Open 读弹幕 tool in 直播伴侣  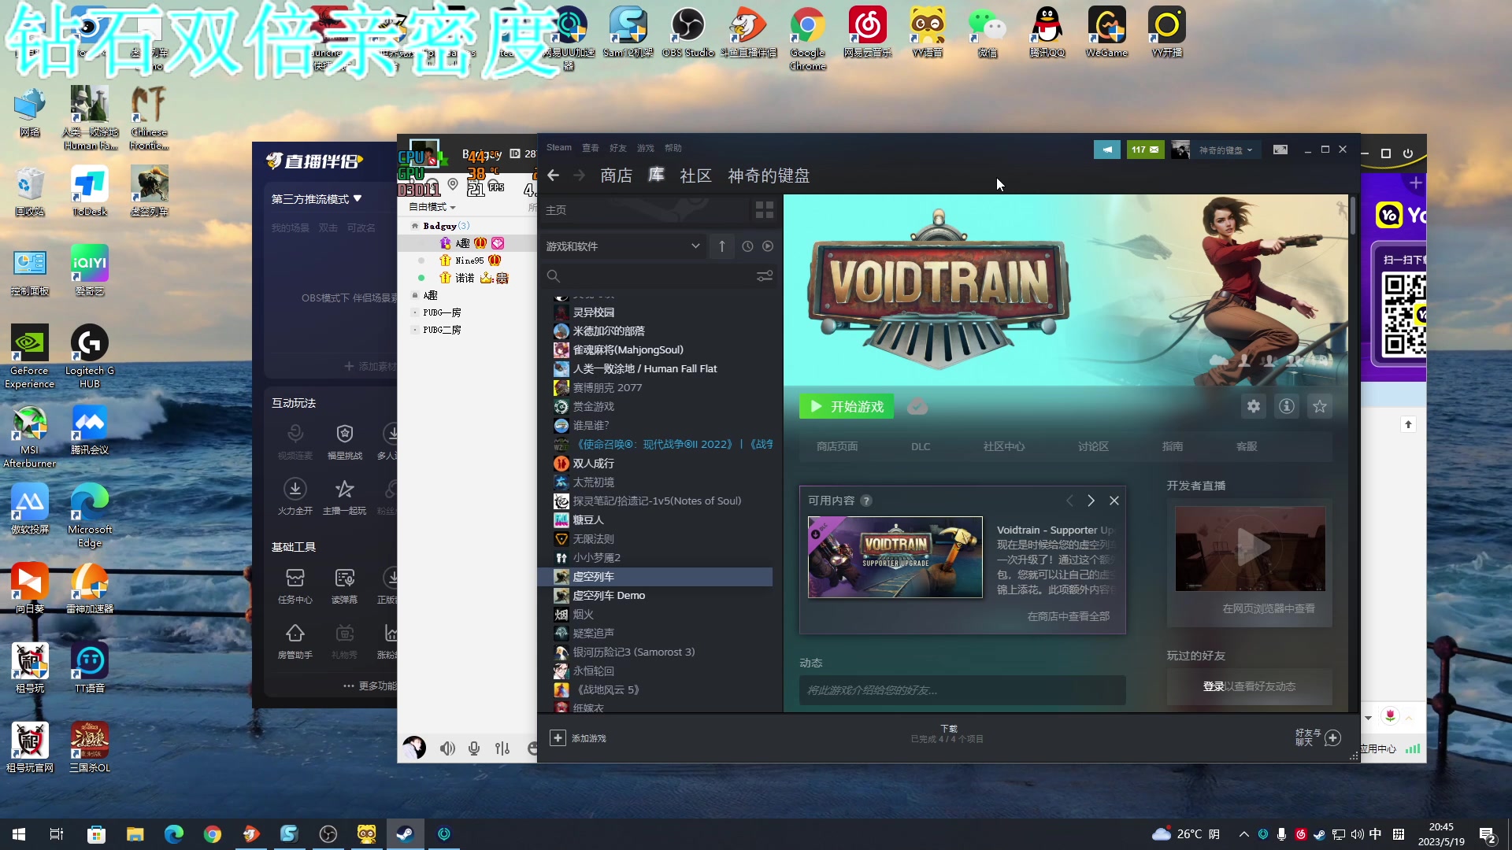pyautogui.click(x=345, y=586)
